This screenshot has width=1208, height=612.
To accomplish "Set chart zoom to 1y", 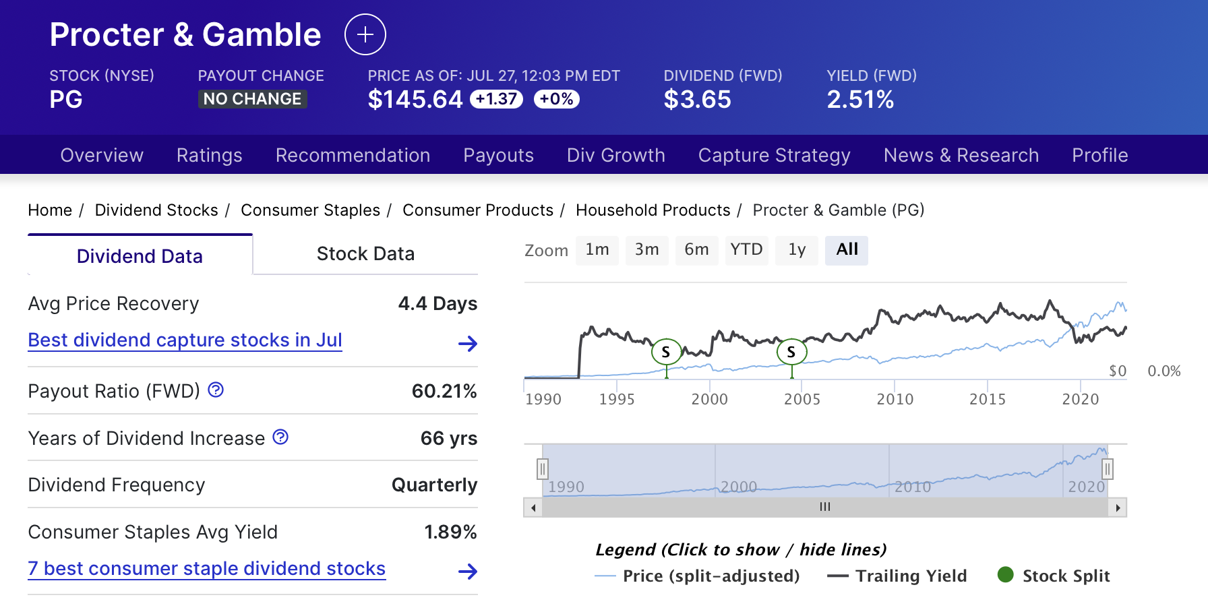I will [797, 250].
